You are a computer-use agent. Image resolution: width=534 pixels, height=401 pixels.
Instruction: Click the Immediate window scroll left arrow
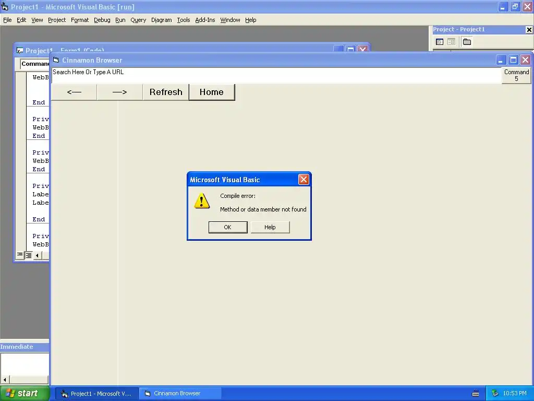point(5,380)
